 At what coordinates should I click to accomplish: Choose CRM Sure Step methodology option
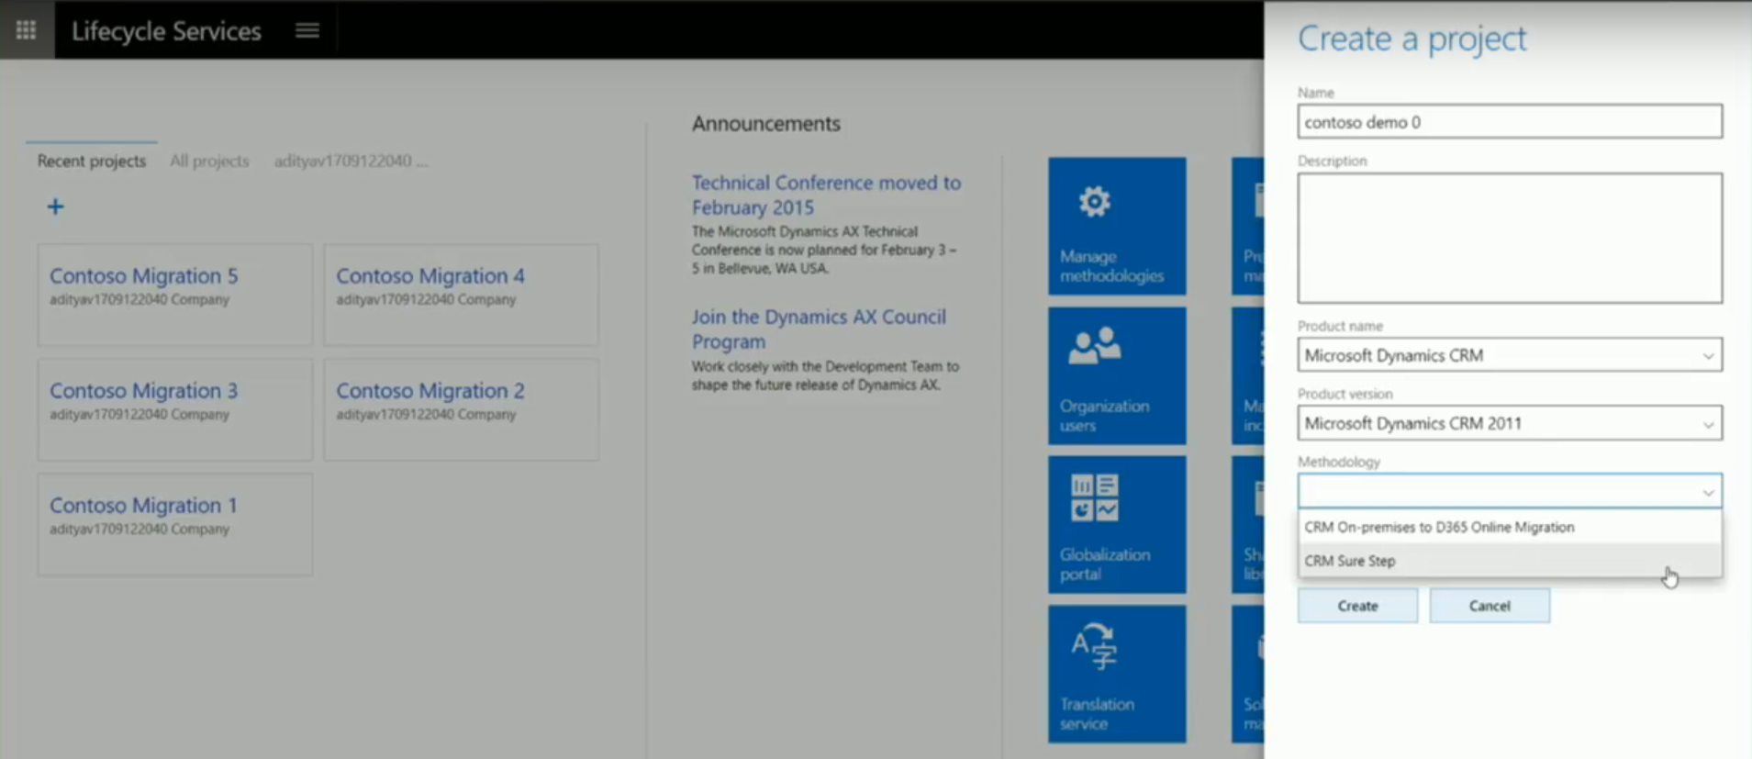point(1350,561)
